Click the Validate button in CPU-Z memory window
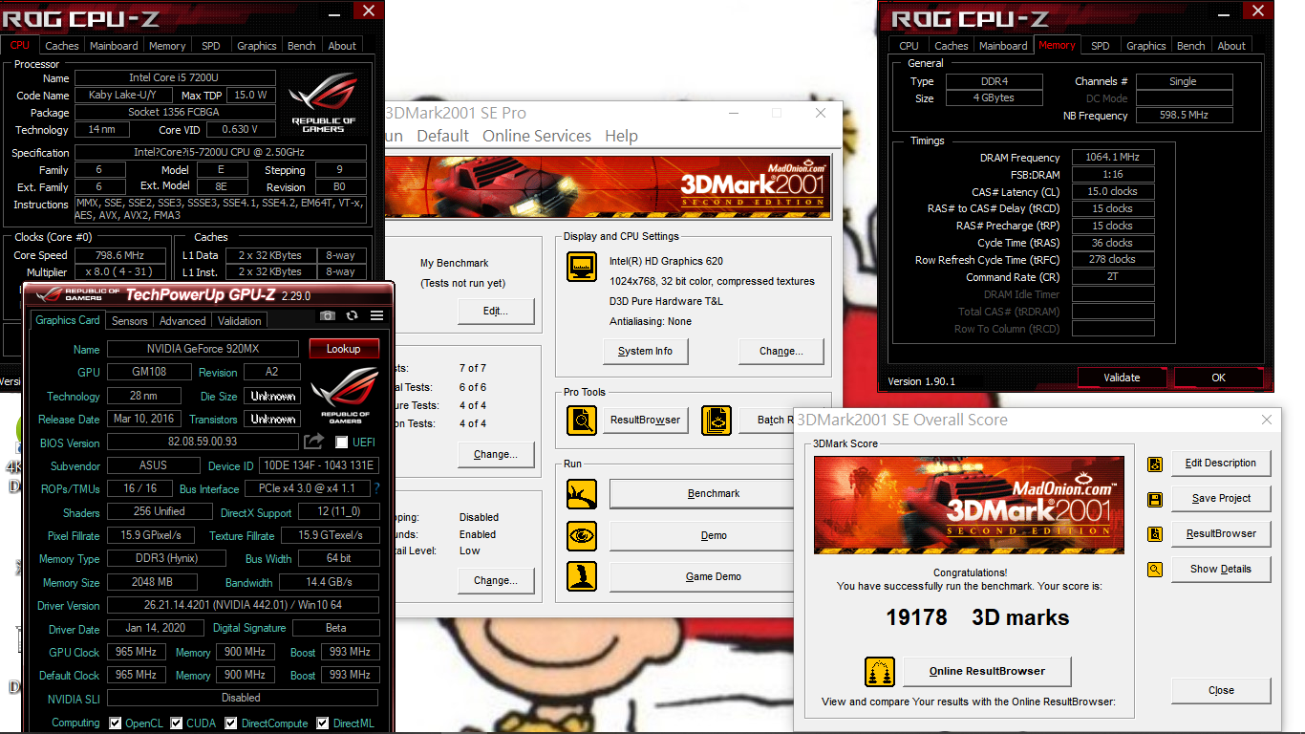Screen dimensions: 1305x734 click(x=1122, y=378)
